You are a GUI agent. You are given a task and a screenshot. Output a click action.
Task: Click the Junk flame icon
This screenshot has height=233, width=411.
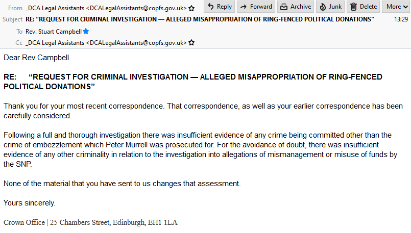(323, 7)
